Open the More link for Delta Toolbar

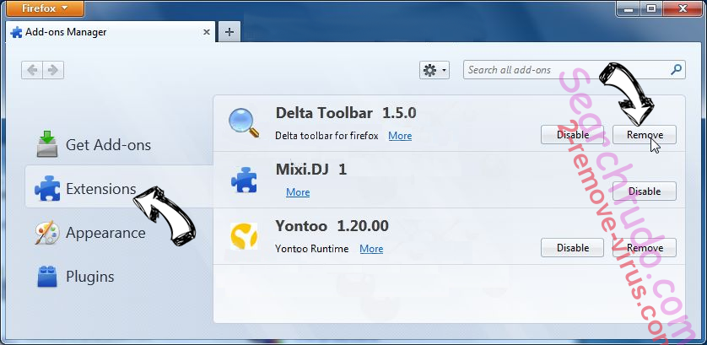400,136
